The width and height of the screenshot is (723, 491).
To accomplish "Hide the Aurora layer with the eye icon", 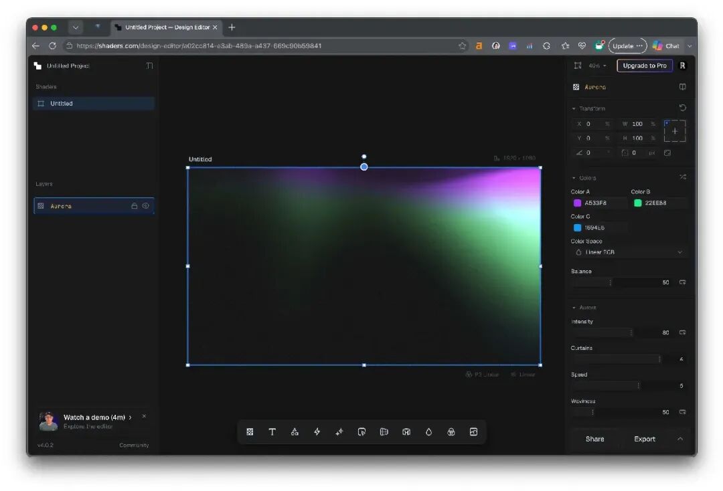I will pos(146,206).
